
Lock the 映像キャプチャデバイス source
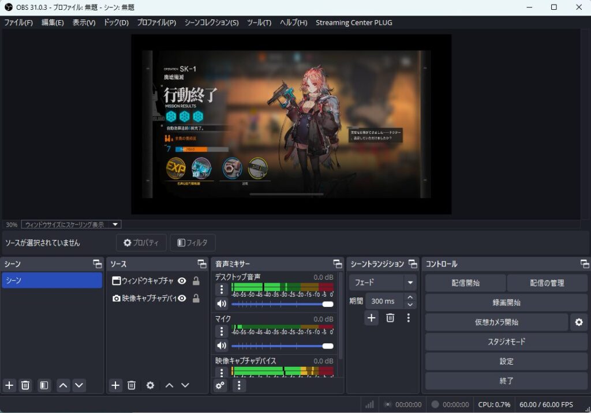pyautogui.click(x=196, y=298)
